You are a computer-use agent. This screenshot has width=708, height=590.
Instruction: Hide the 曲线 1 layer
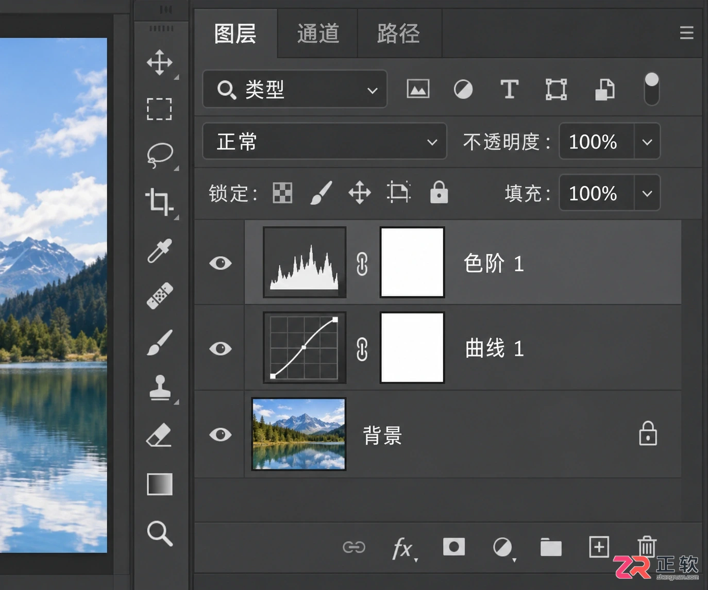(x=221, y=349)
